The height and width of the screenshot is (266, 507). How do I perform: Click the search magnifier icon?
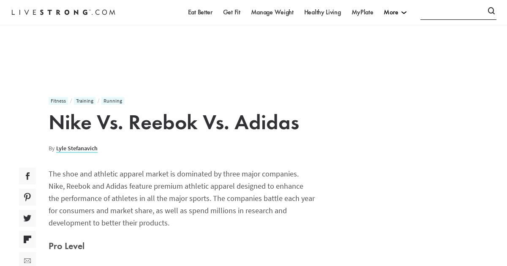click(491, 11)
